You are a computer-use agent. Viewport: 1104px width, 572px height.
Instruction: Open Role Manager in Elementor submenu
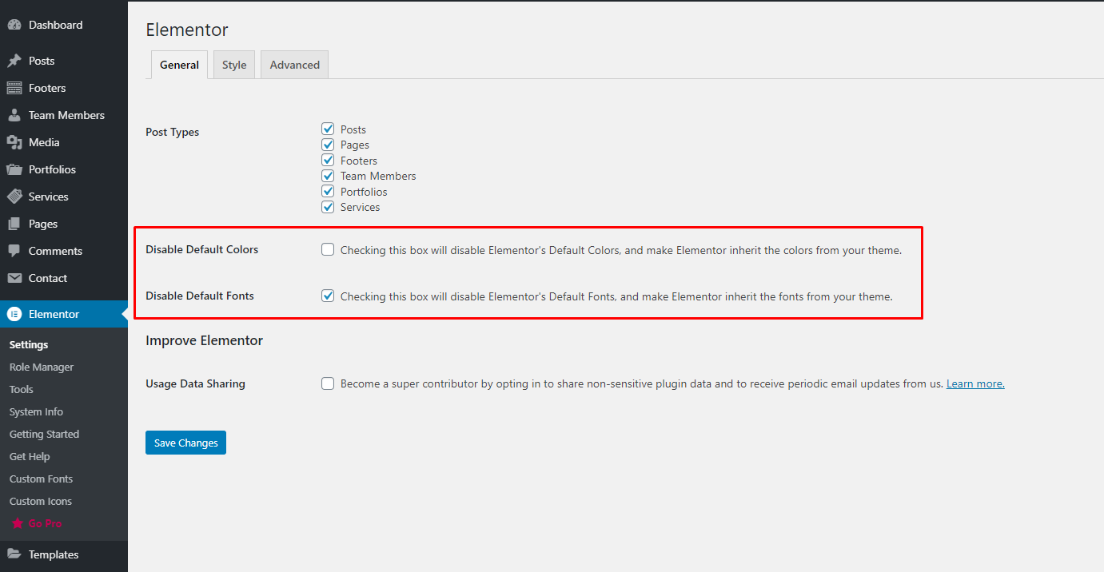pyautogui.click(x=42, y=367)
